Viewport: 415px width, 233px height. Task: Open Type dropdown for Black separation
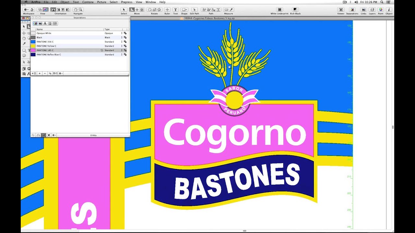pos(122,38)
